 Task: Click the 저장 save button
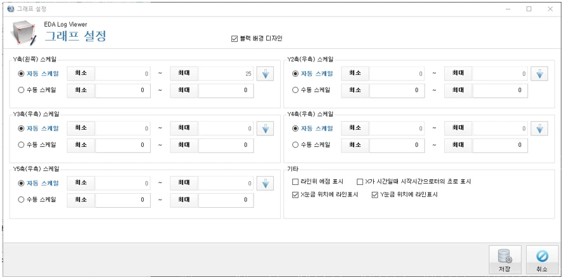click(x=505, y=260)
